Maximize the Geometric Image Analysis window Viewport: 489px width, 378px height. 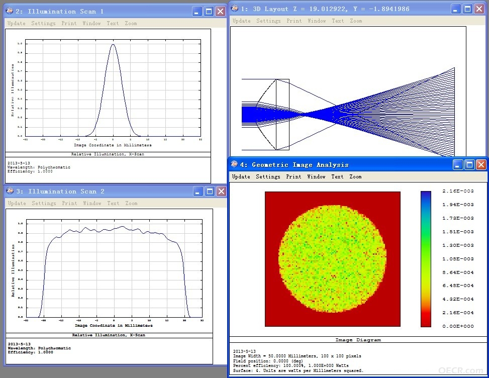[x=469, y=165]
